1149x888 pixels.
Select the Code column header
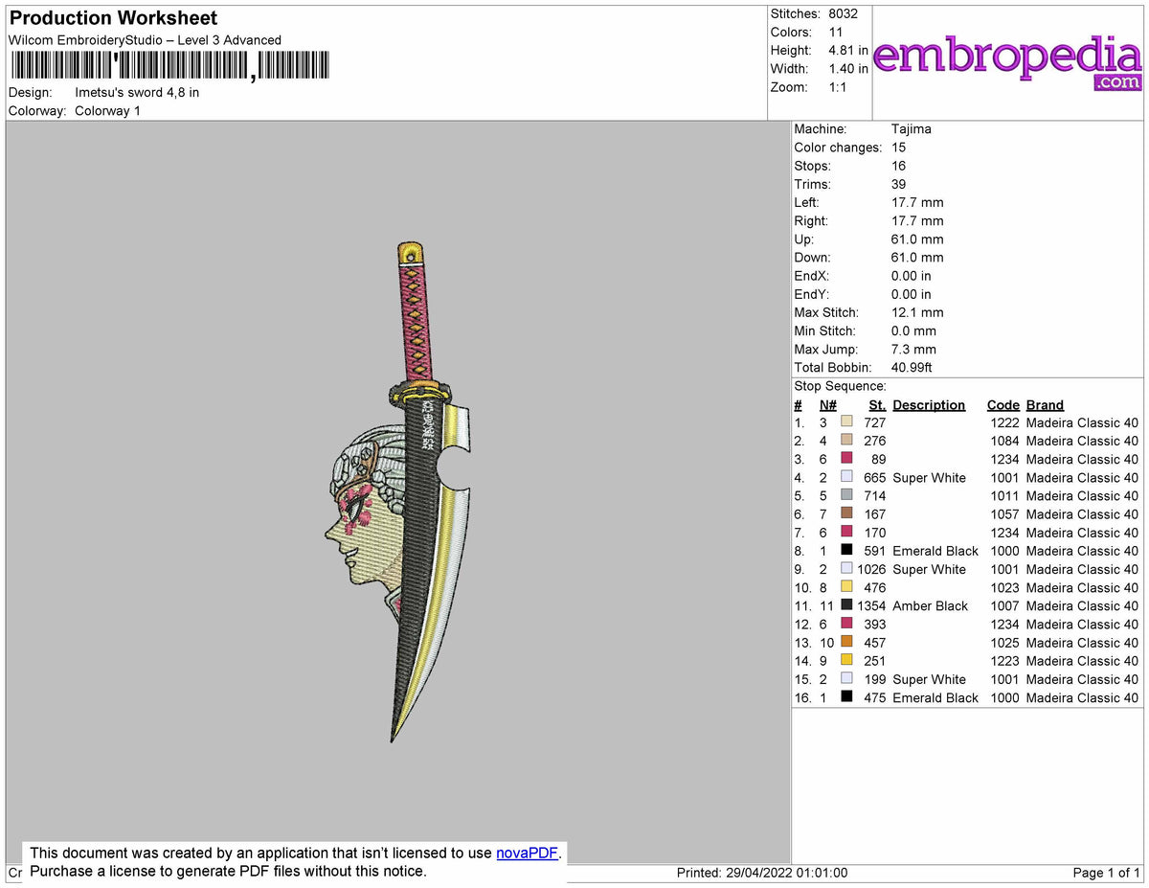pos(1003,404)
